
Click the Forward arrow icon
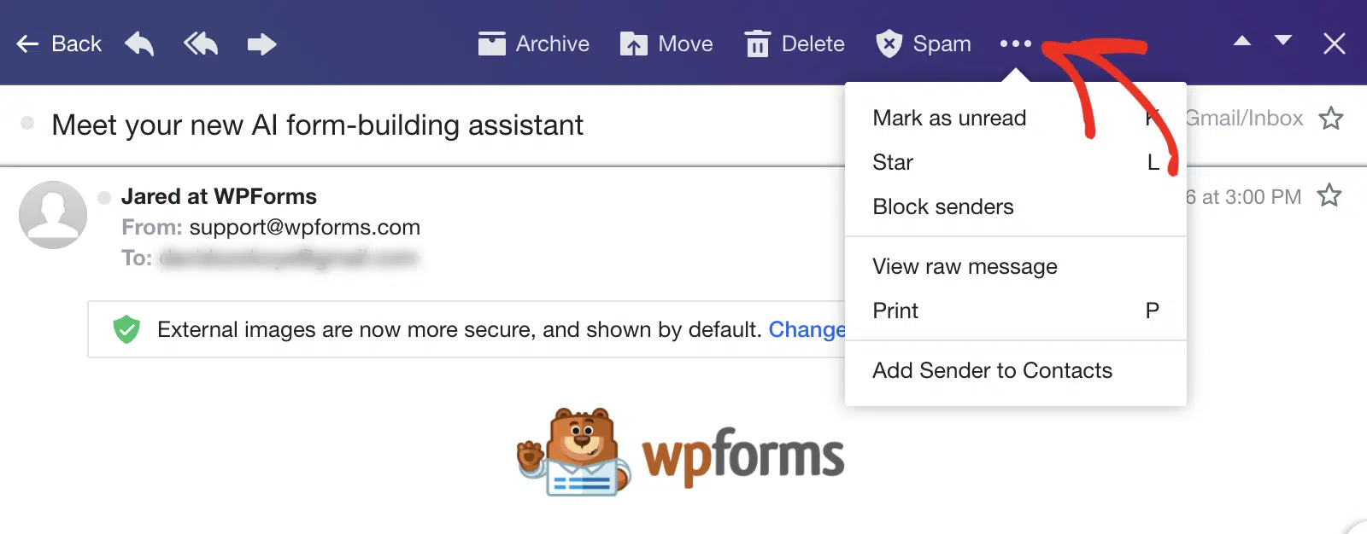pos(261,44)
